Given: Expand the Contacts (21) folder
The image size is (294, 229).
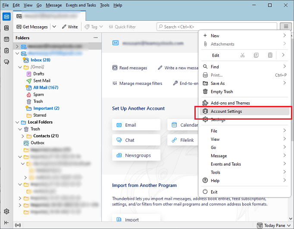Looking at the screenshot, I should point(23,136).
